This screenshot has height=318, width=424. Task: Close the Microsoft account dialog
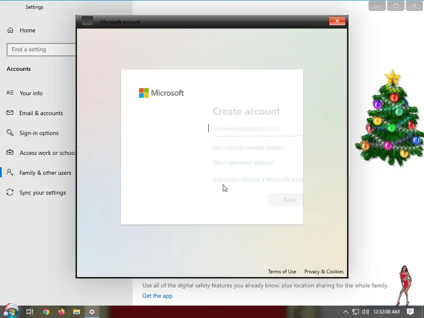[x=337, y=21]
